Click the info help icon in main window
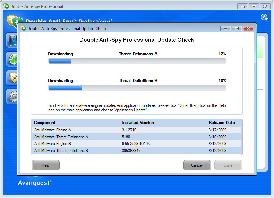This screenshot has width=274, height=198. 264,17
